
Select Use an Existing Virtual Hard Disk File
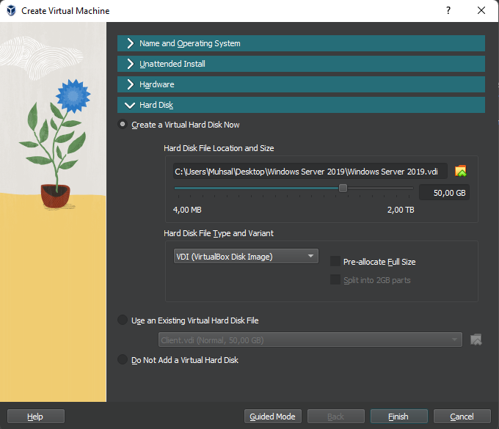(x=123, y=320)
